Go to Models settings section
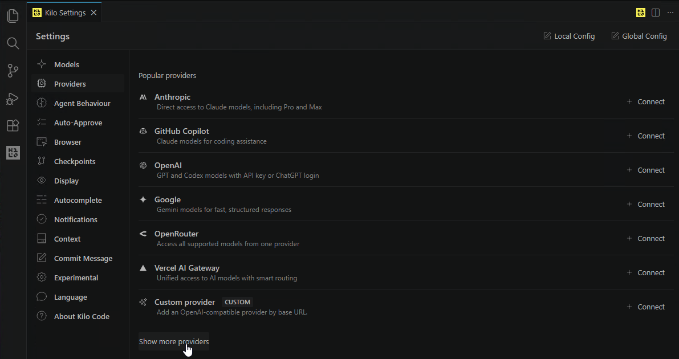The width and height of the screenshot is (679, 359). coord(78,64)
